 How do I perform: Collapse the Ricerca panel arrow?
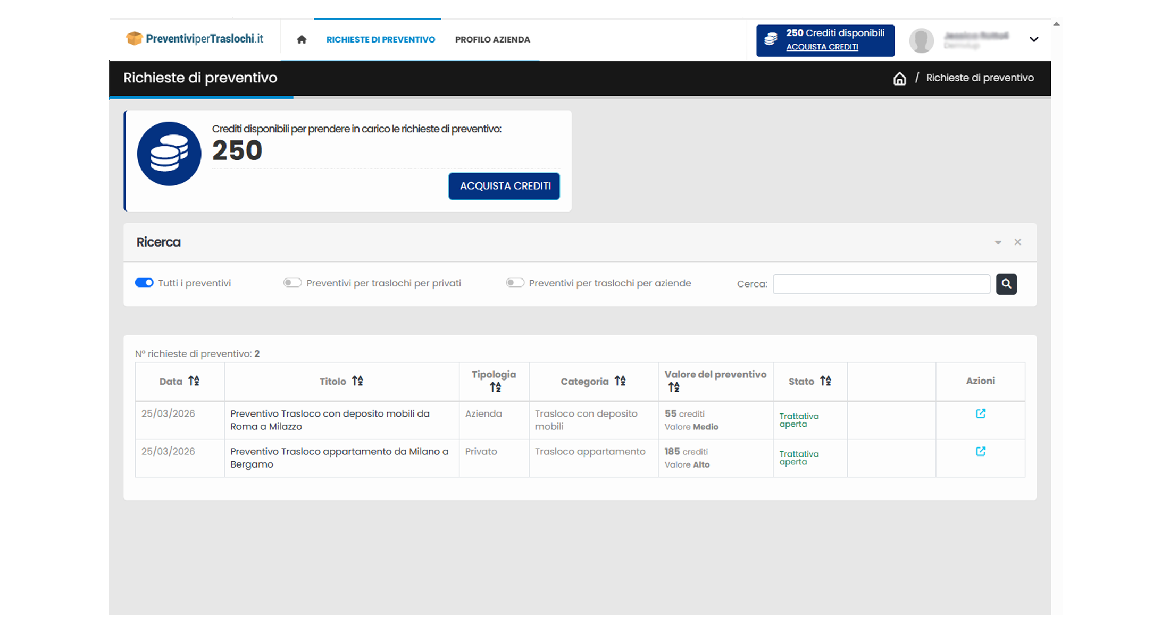pos(998,242)
